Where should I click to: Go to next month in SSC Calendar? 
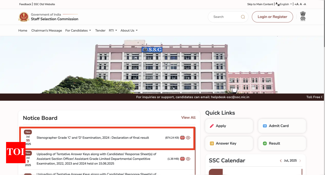click(x=300, y=160)
